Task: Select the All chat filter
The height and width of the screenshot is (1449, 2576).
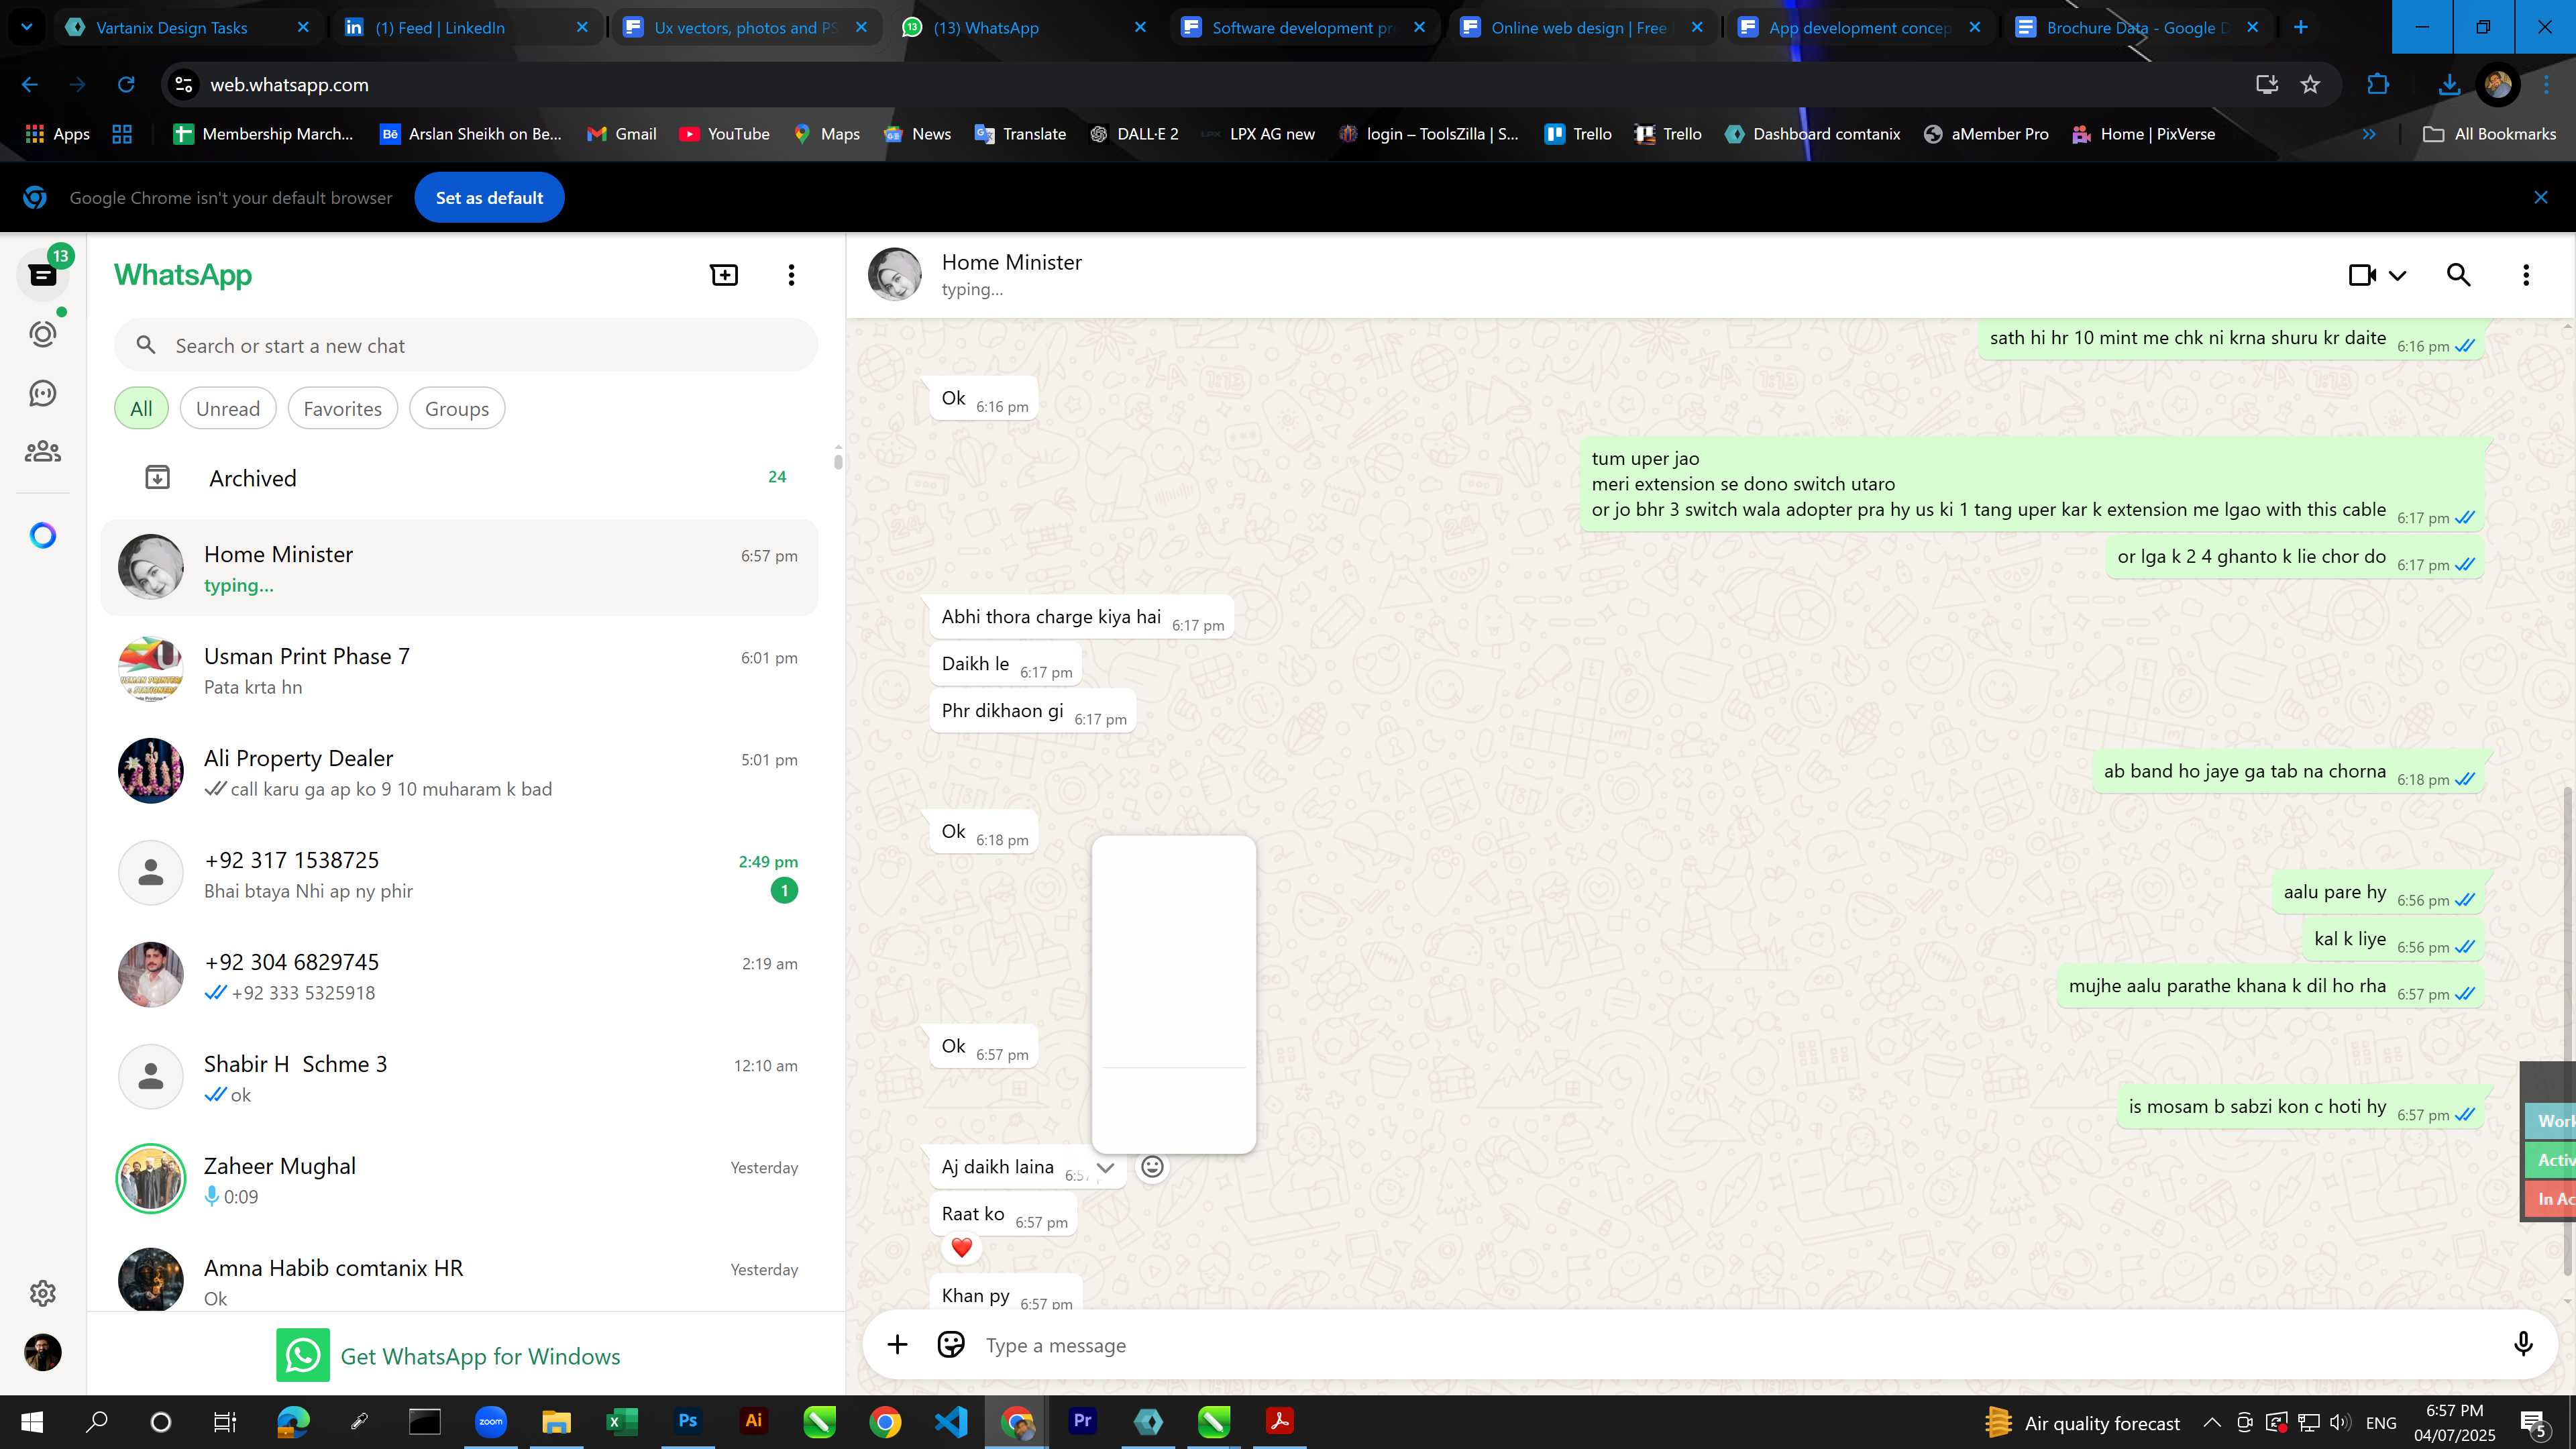Action: point(141,409)
